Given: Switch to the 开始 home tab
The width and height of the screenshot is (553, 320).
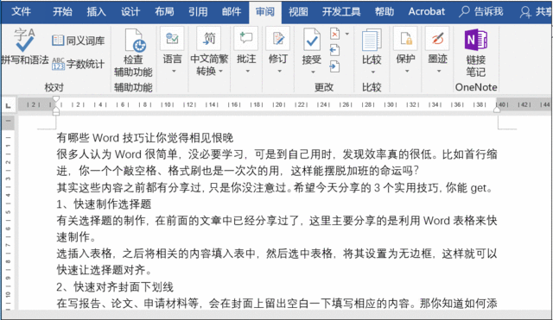Looking at the screenshot, I should point(62,11).
